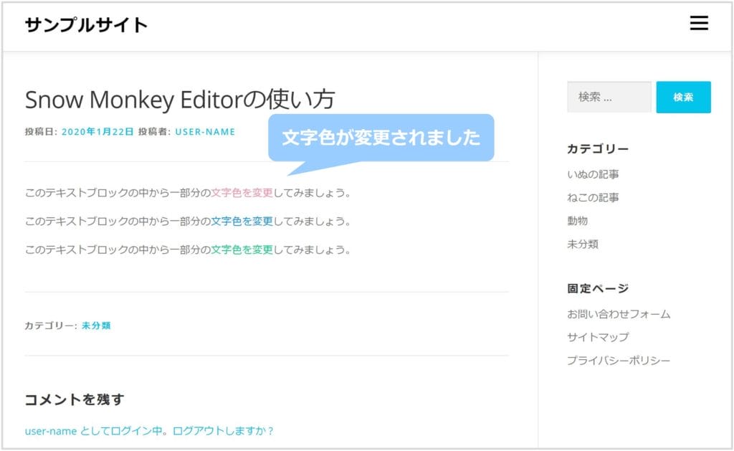
Task: Open the プライバシーポリシー page link
Action: (619, 361)
